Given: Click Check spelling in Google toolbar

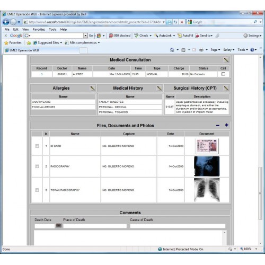Looking at the screenshot, I should 142,36.
